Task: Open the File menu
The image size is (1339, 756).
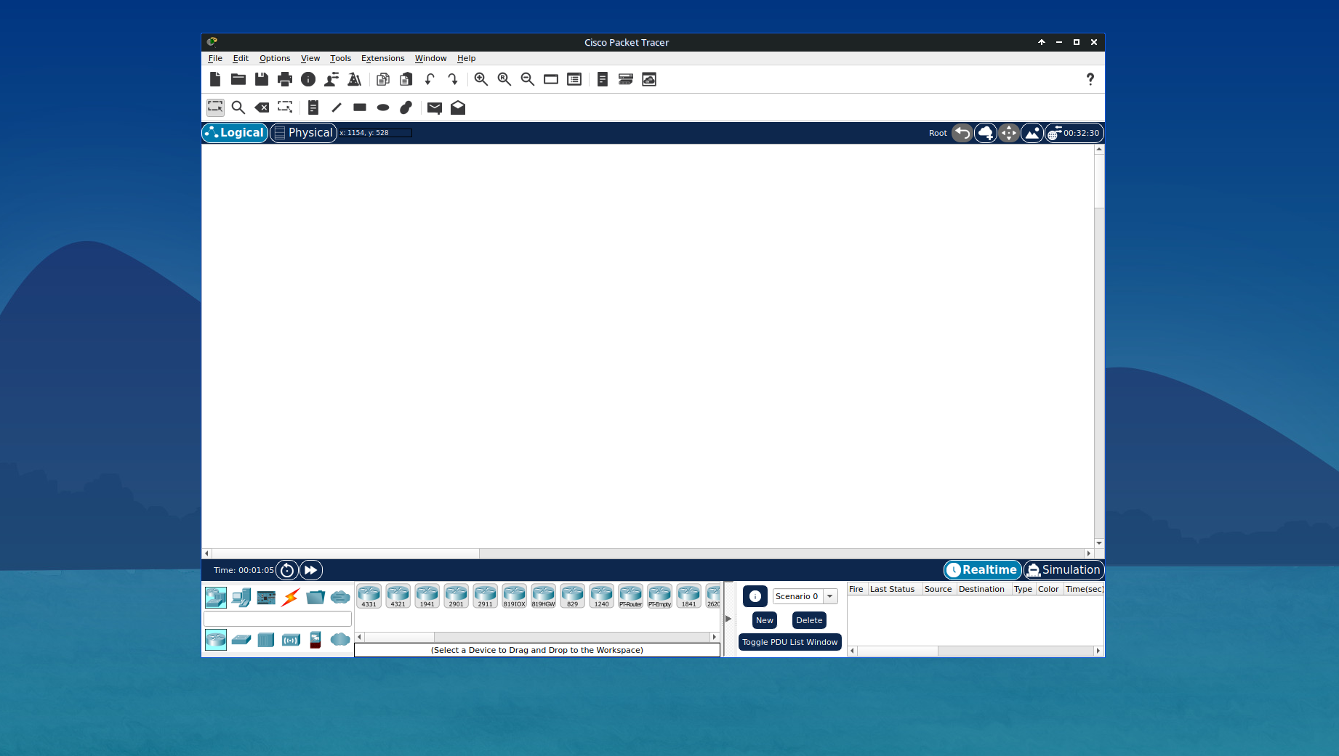Action: click(x=215, y=58)
